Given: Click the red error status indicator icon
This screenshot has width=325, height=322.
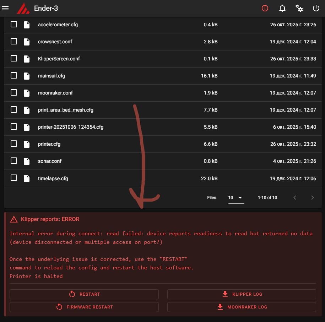Looking at the screenshot, I should 265,8.
